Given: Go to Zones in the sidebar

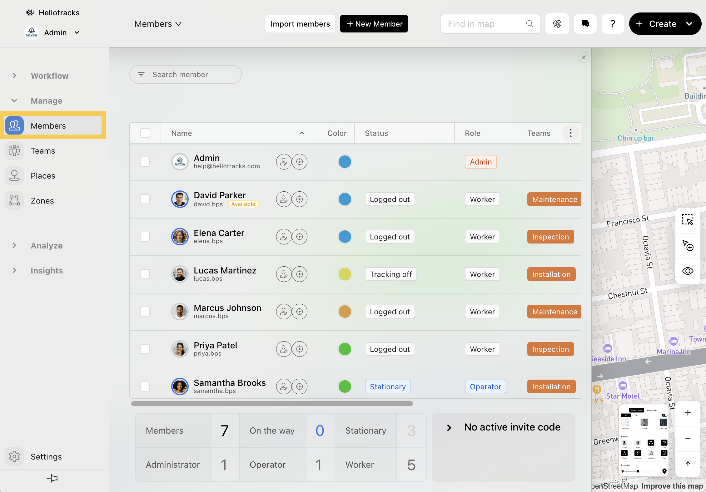Looking at the screenshot, I should click(x=42, y=201).
